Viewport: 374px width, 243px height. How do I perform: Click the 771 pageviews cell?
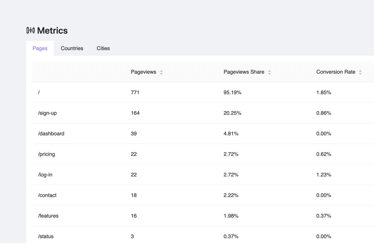(135, 92)
